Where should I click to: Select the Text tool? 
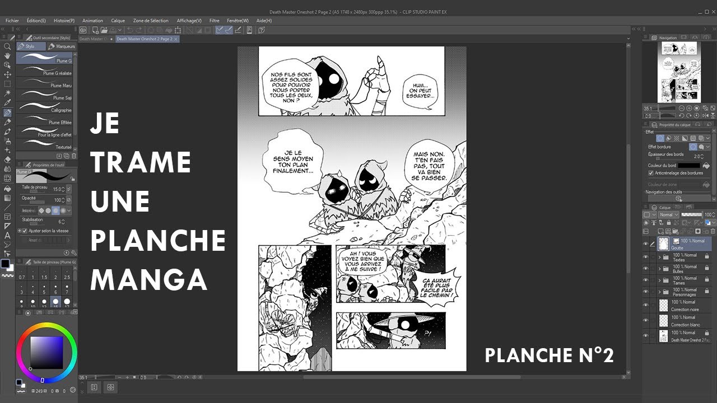tap(7, 236)
